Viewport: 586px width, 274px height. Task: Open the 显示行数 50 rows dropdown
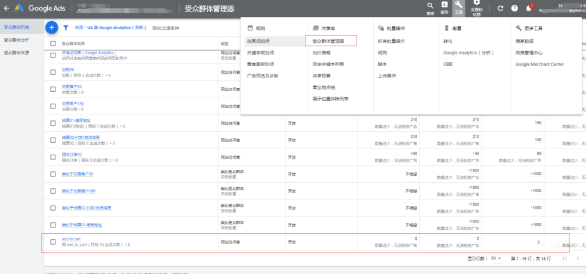[496, 258]
